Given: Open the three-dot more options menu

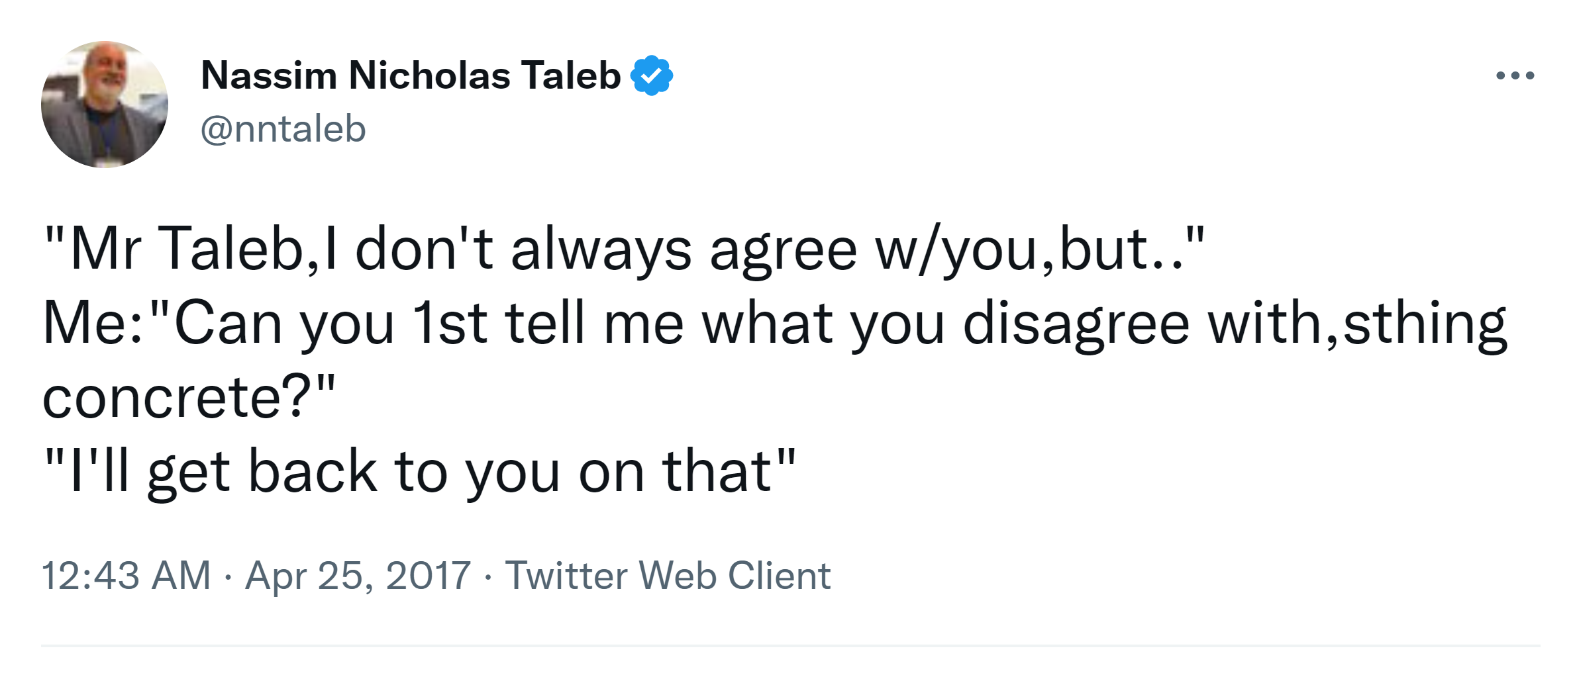Looking at the screenshot, I should pyautogui.click(x=1515, y=75).
